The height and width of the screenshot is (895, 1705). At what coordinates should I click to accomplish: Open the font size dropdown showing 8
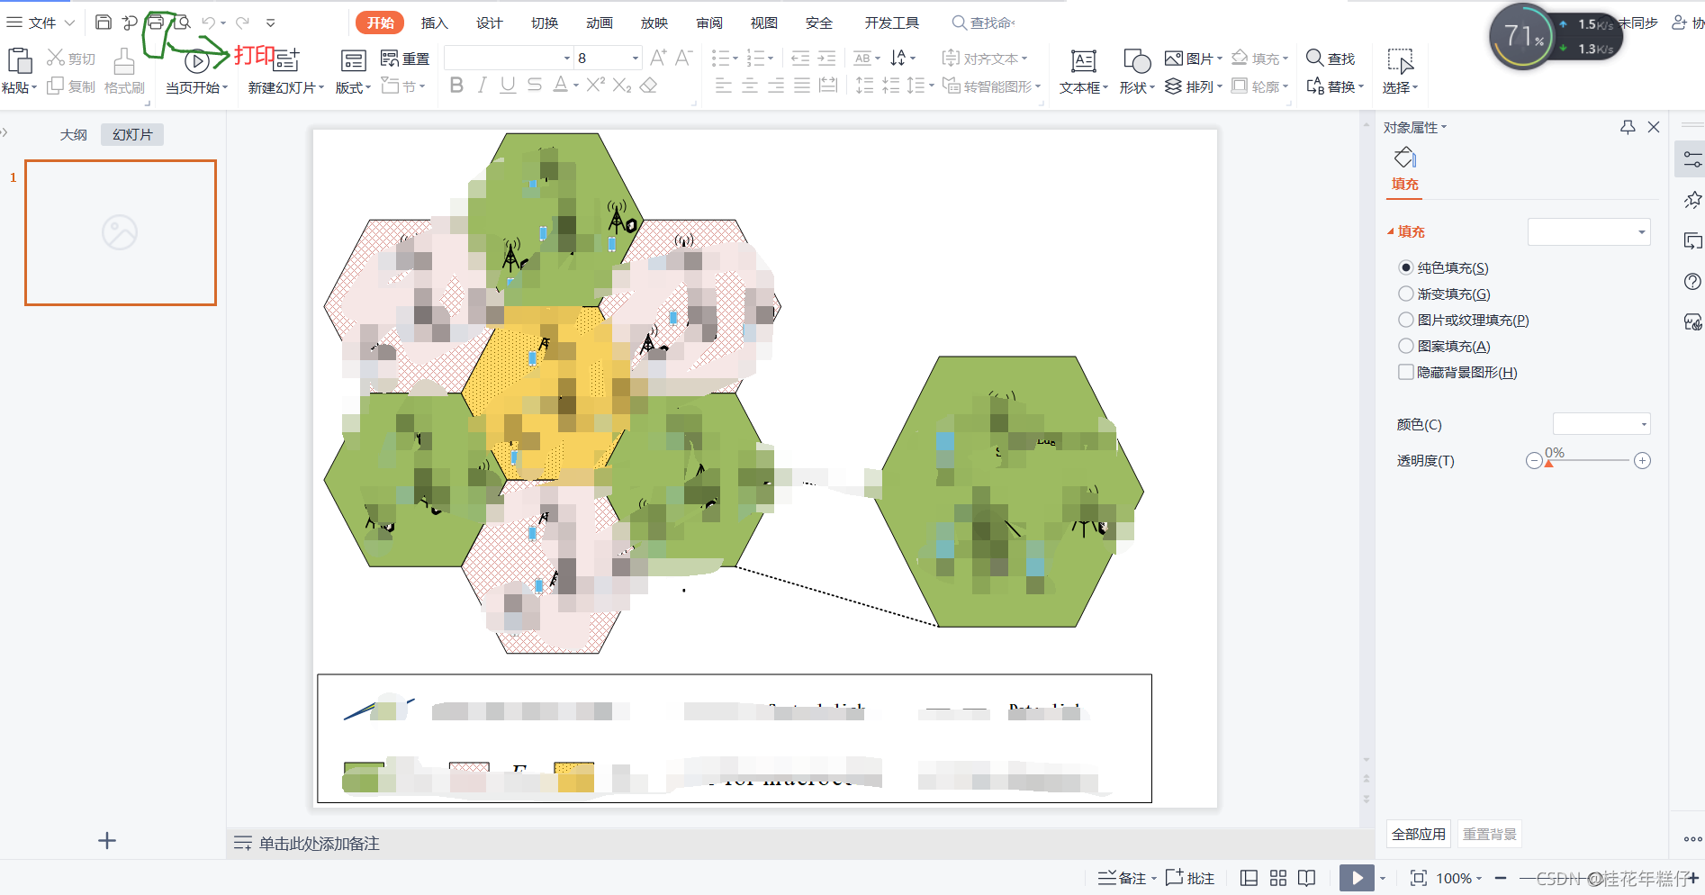click(x=636, y=59)
